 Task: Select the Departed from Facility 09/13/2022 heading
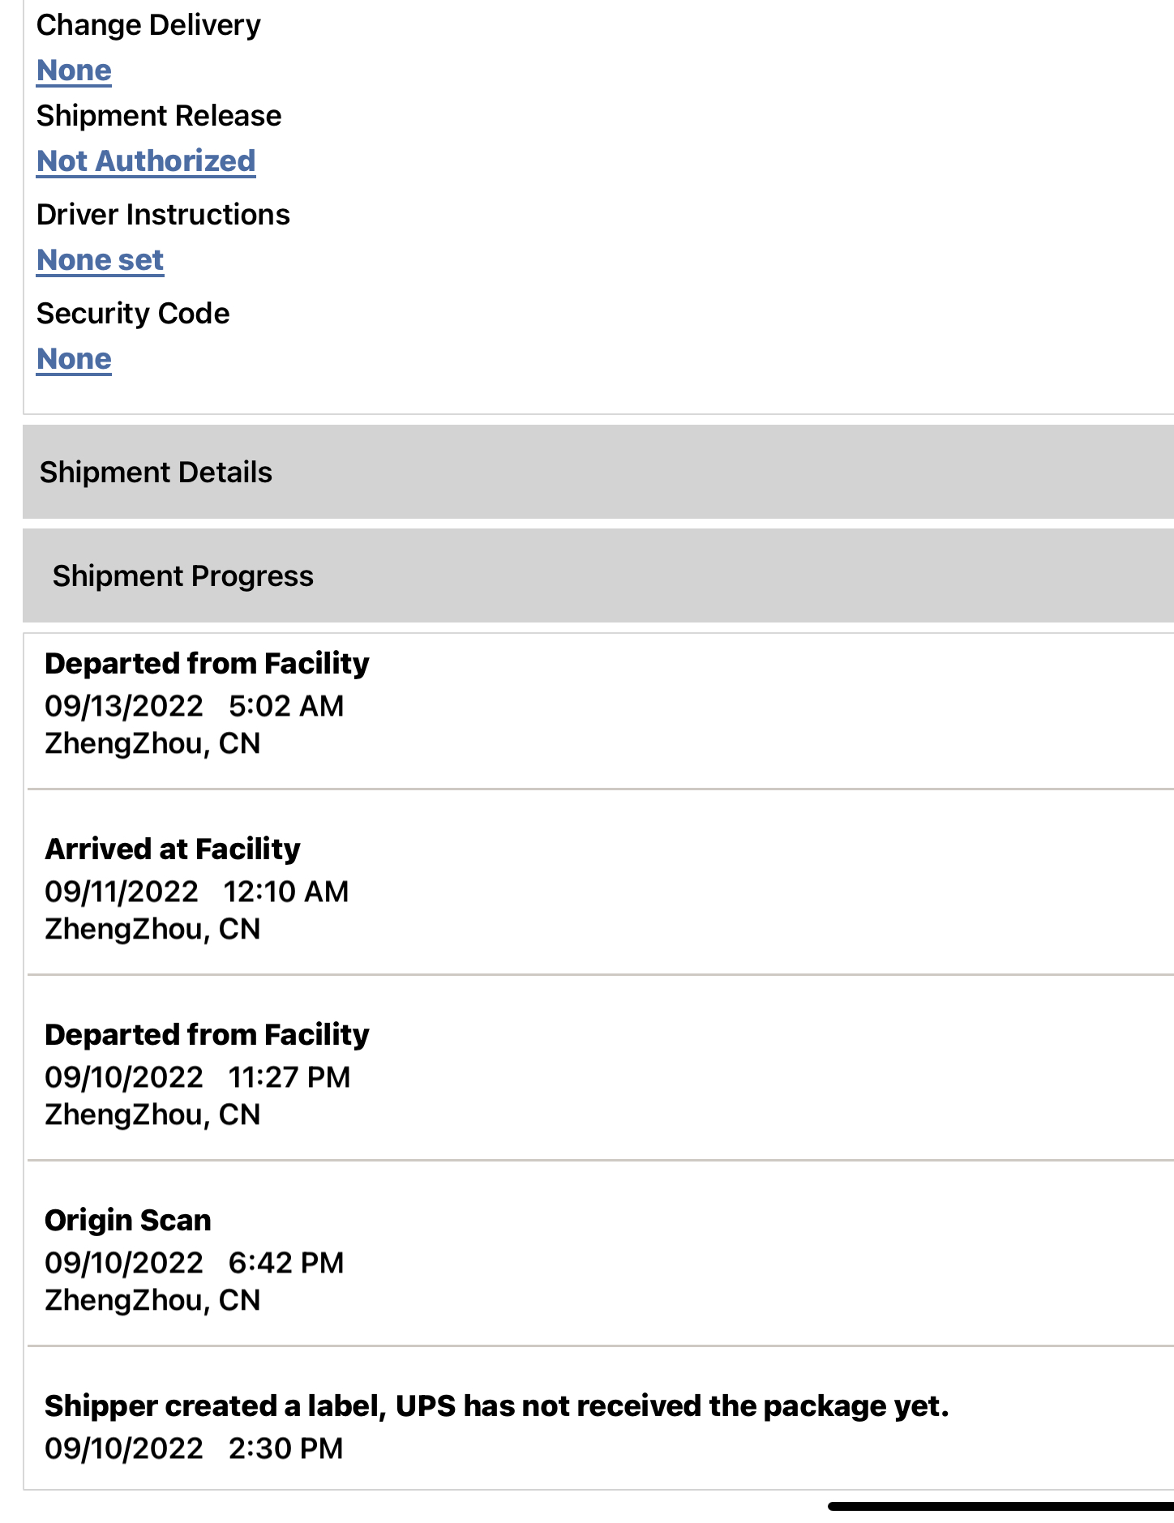(x=207, y=664)
